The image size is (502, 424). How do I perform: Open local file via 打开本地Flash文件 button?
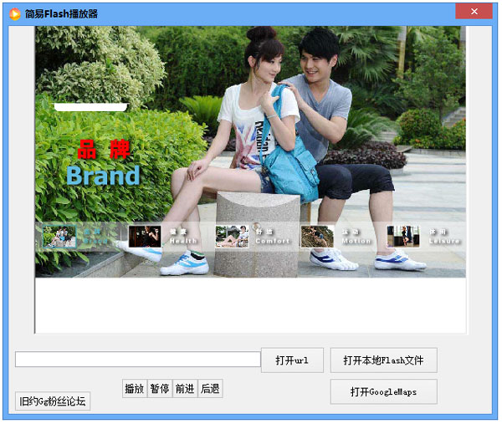pos(383,360)
